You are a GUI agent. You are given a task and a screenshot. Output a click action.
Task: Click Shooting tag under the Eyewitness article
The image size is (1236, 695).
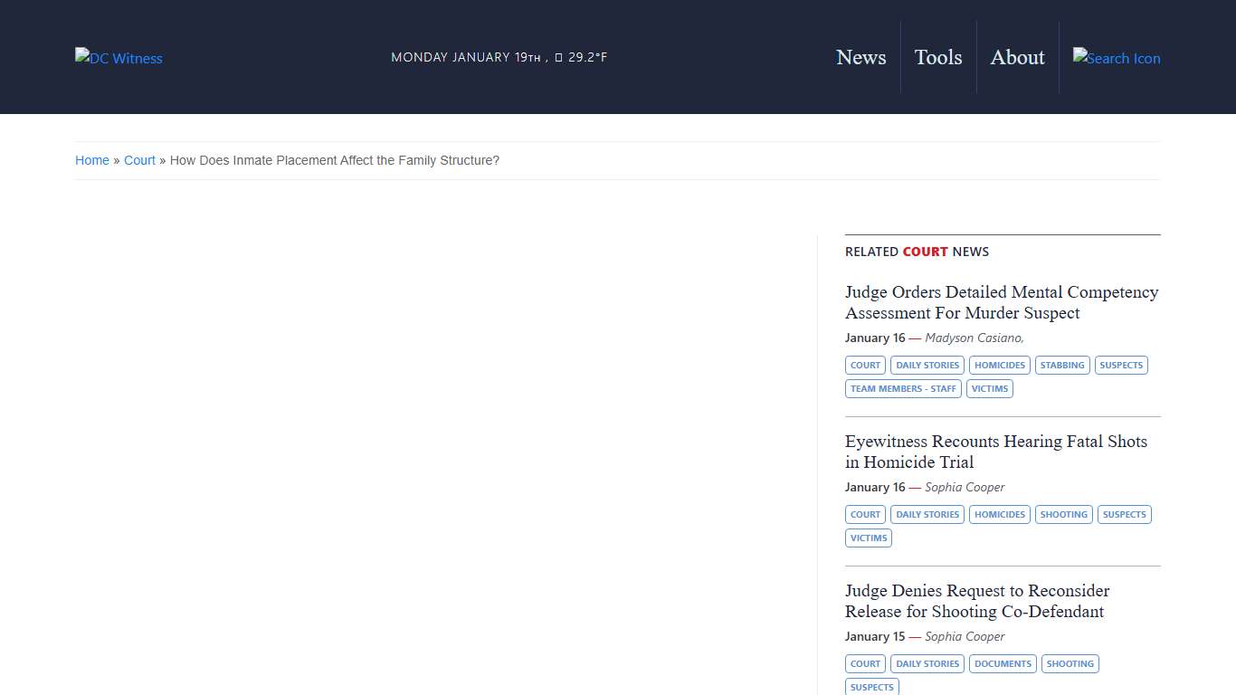(1063, 515)
